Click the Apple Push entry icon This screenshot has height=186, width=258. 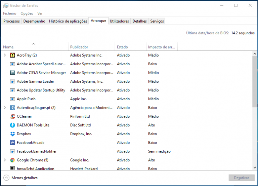pos(12,99)
